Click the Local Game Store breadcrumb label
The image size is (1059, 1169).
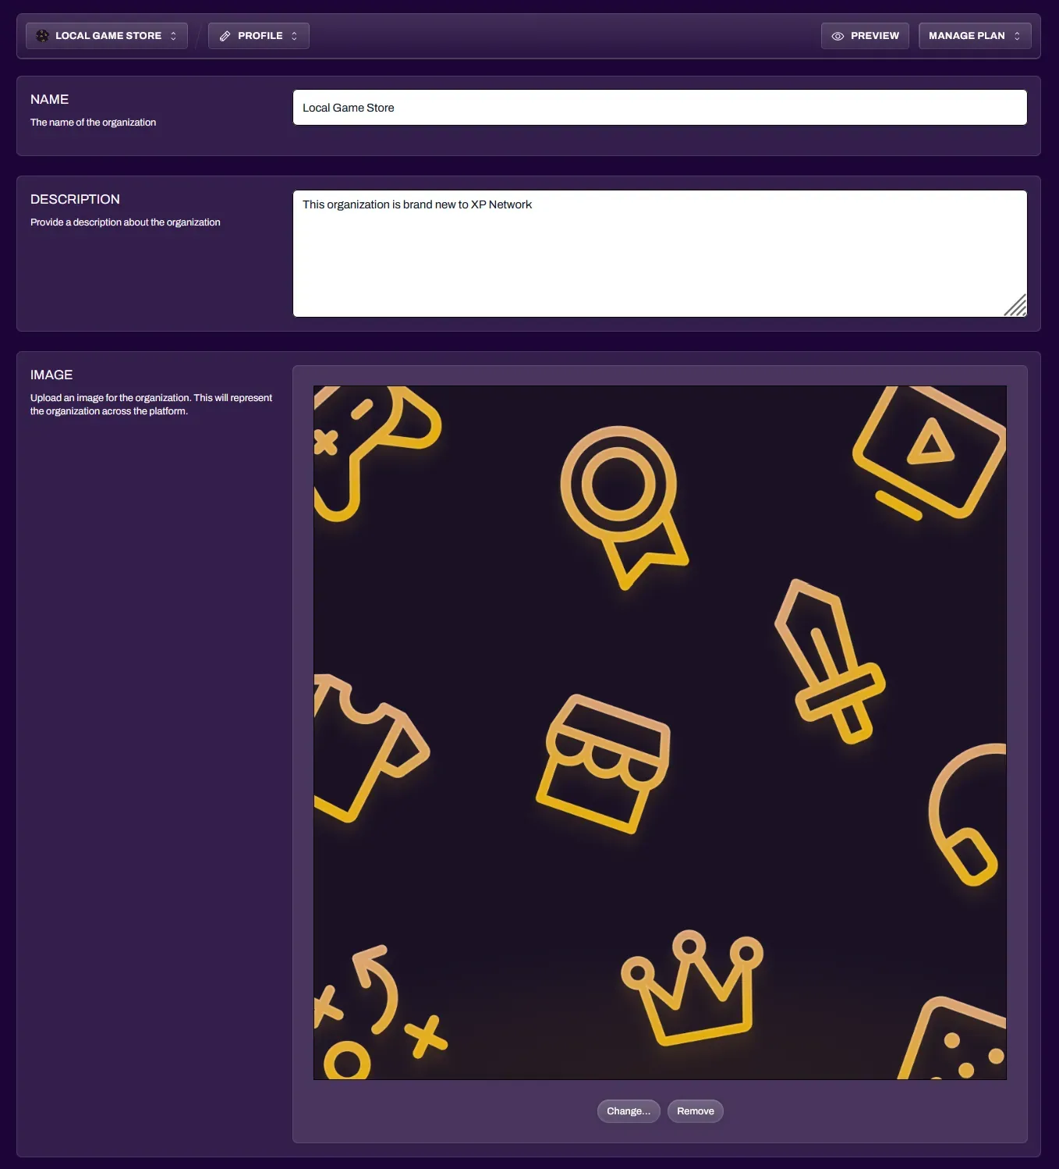click(x=108, y=36)
